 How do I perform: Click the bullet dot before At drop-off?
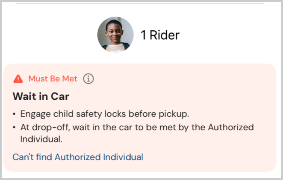click(x=14, y=128)
